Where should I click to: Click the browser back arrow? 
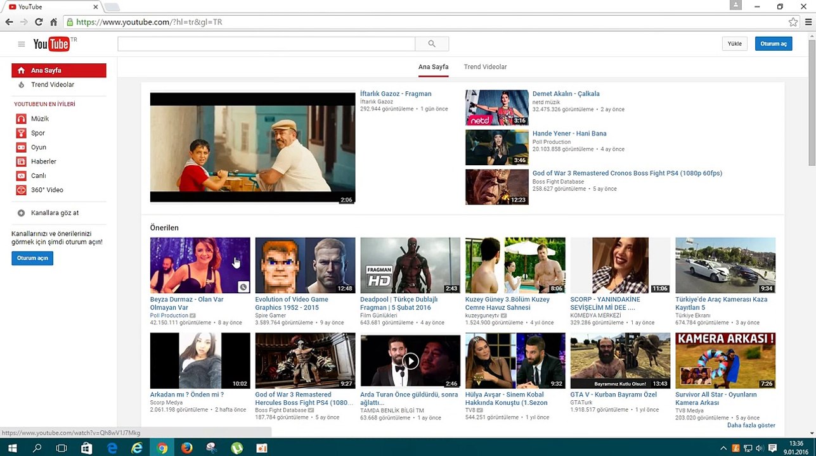click(x=9, y=22)
